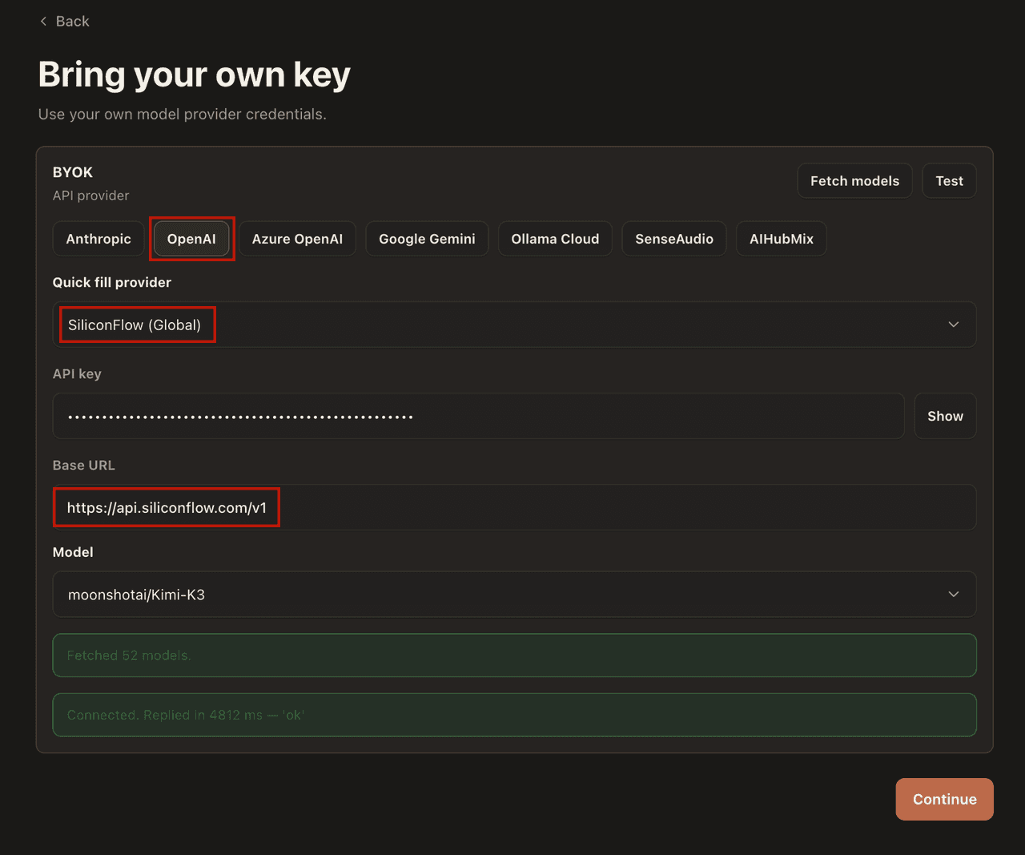Go back using the Back link
The image size is (1025, 855).
point(64,21)
